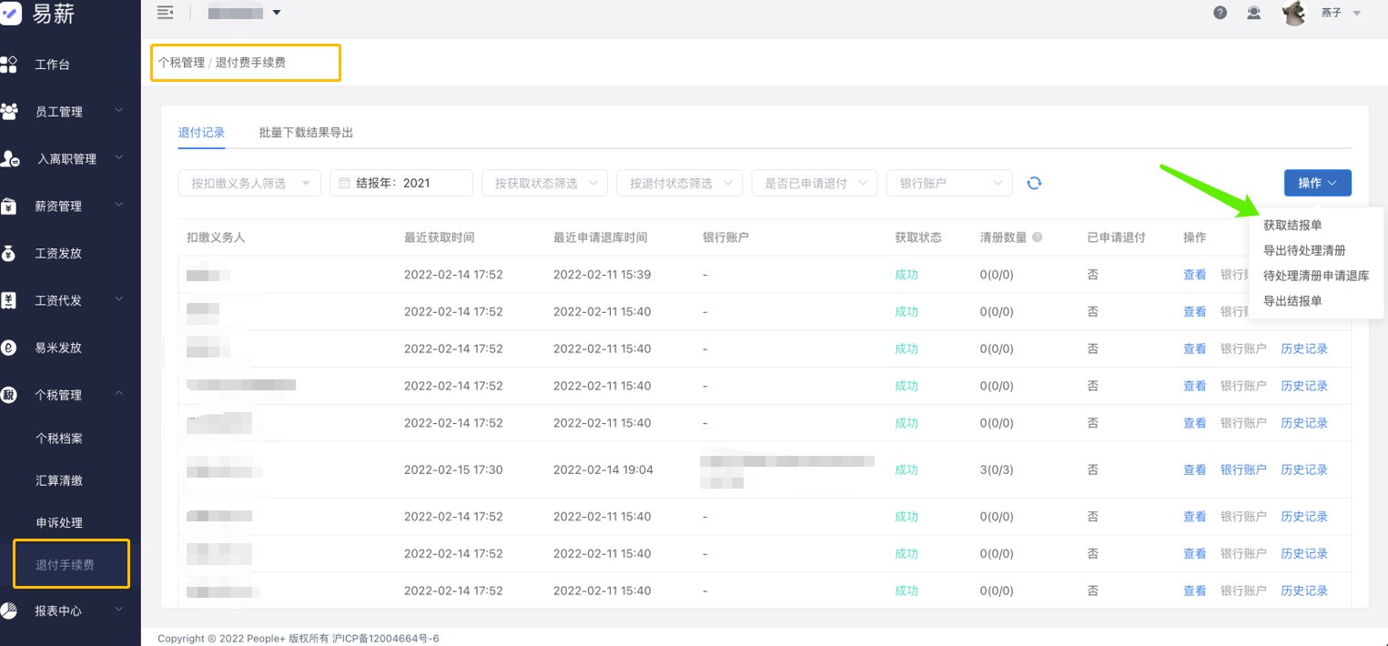The width and height of the screenshot is (1388, 646).
Task: Open the 按获取状态筛选 dropdown
Action: point(544,183)
